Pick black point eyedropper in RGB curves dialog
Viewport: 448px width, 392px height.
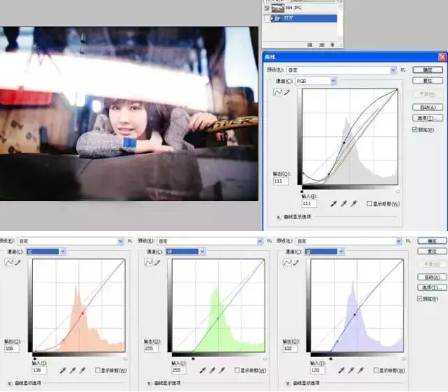(334, 204)
